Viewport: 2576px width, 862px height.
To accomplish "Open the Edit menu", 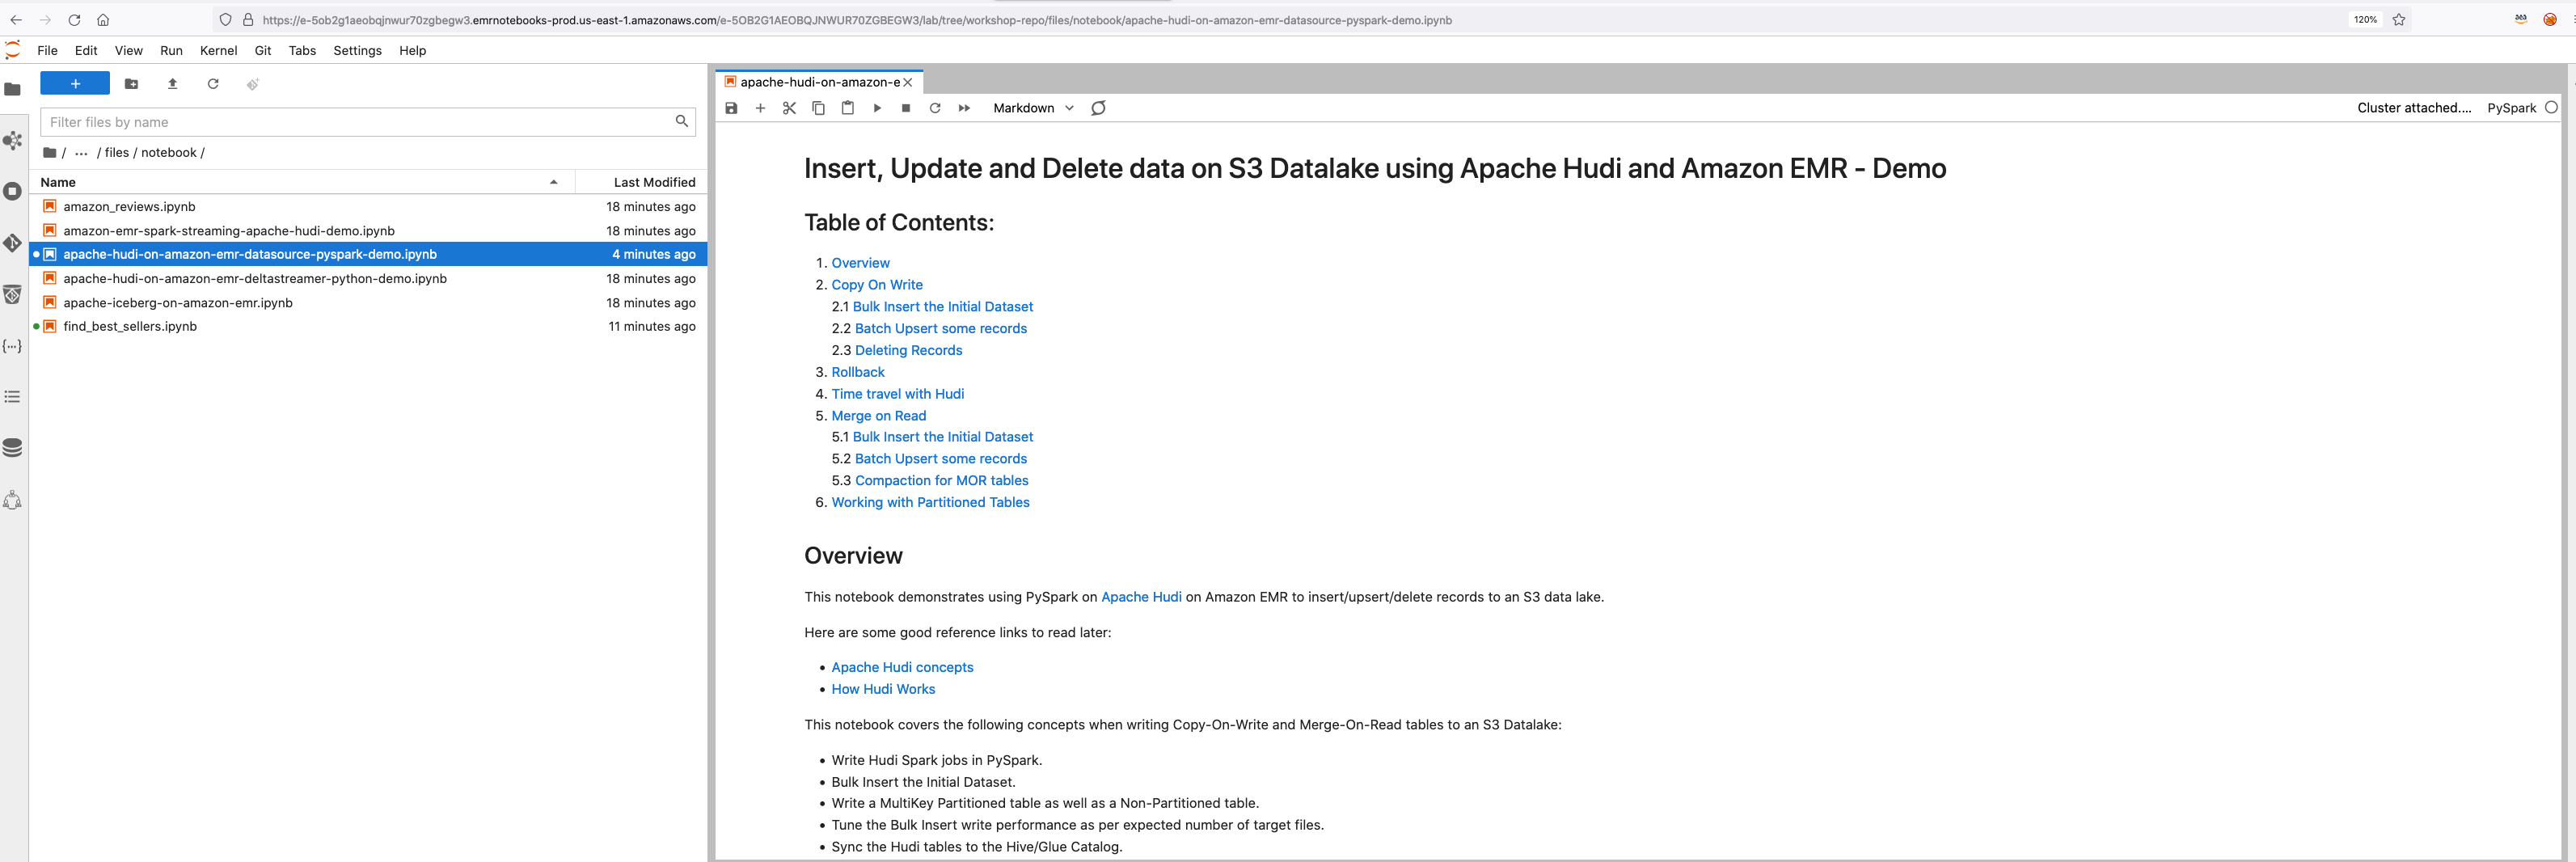I will (x=86, y=50).
